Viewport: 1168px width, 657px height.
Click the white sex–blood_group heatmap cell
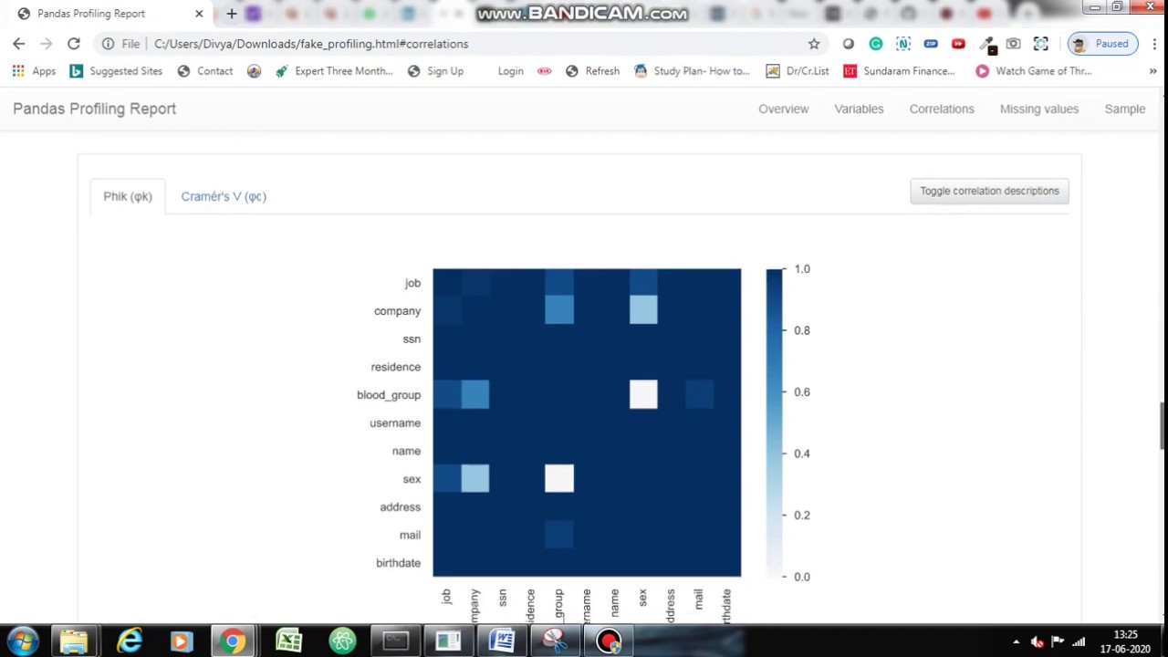[559, 478]
